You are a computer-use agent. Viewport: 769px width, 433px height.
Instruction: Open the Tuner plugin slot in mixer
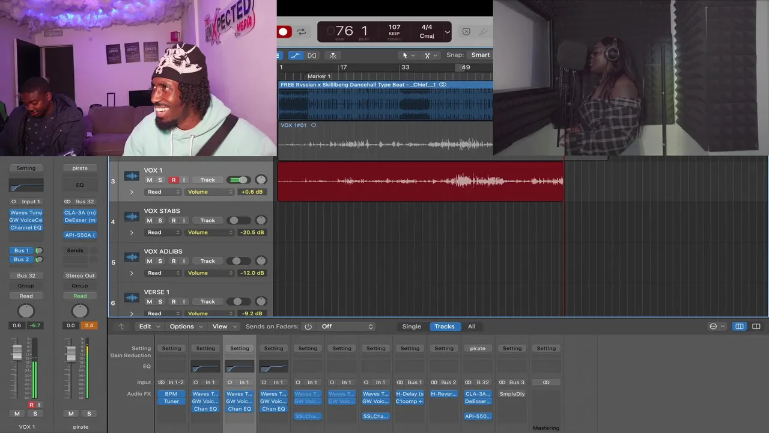point(171,401)
